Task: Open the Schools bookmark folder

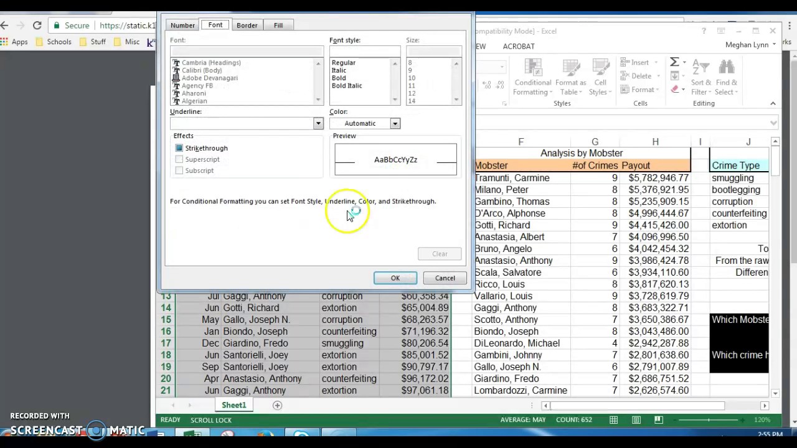Action: click(54, 42)
